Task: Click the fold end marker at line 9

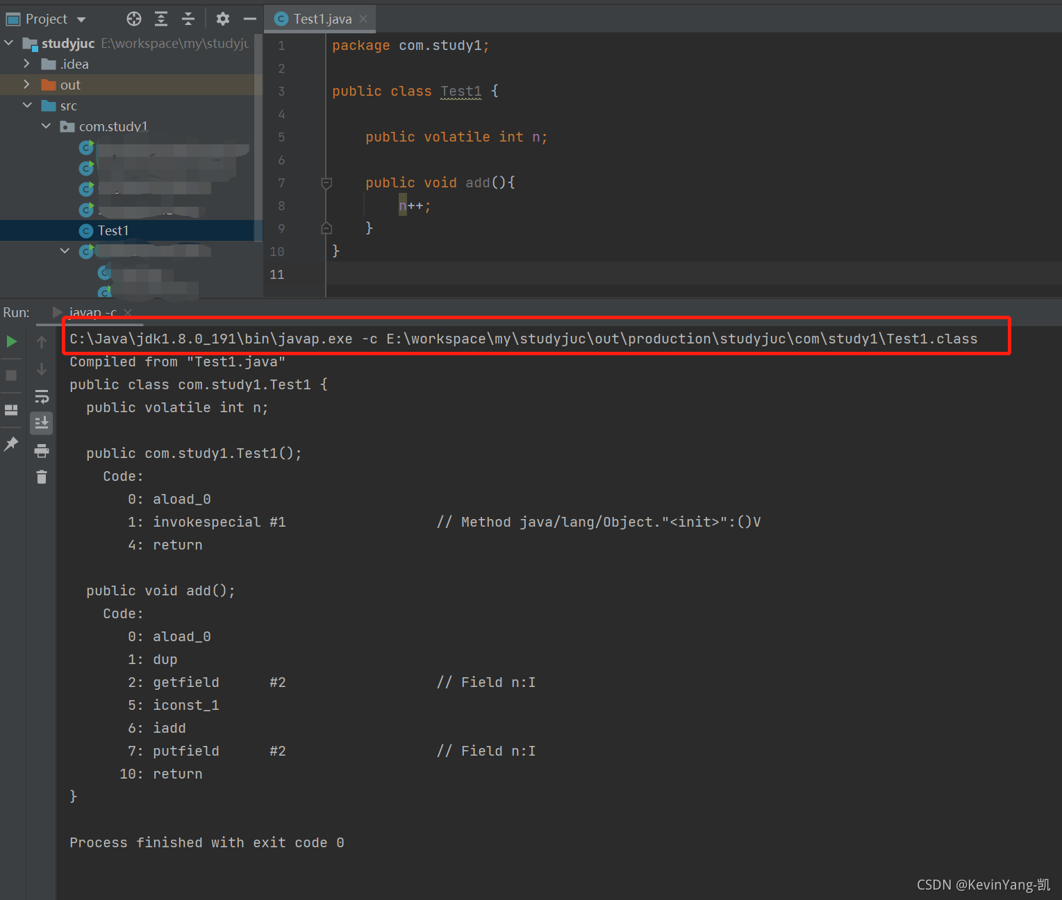Action: 326,228
